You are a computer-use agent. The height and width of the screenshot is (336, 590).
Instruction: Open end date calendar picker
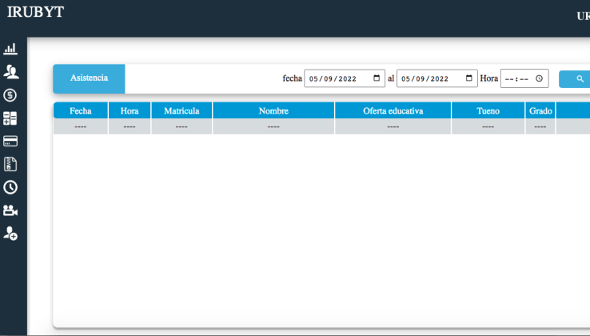point(468,78)
